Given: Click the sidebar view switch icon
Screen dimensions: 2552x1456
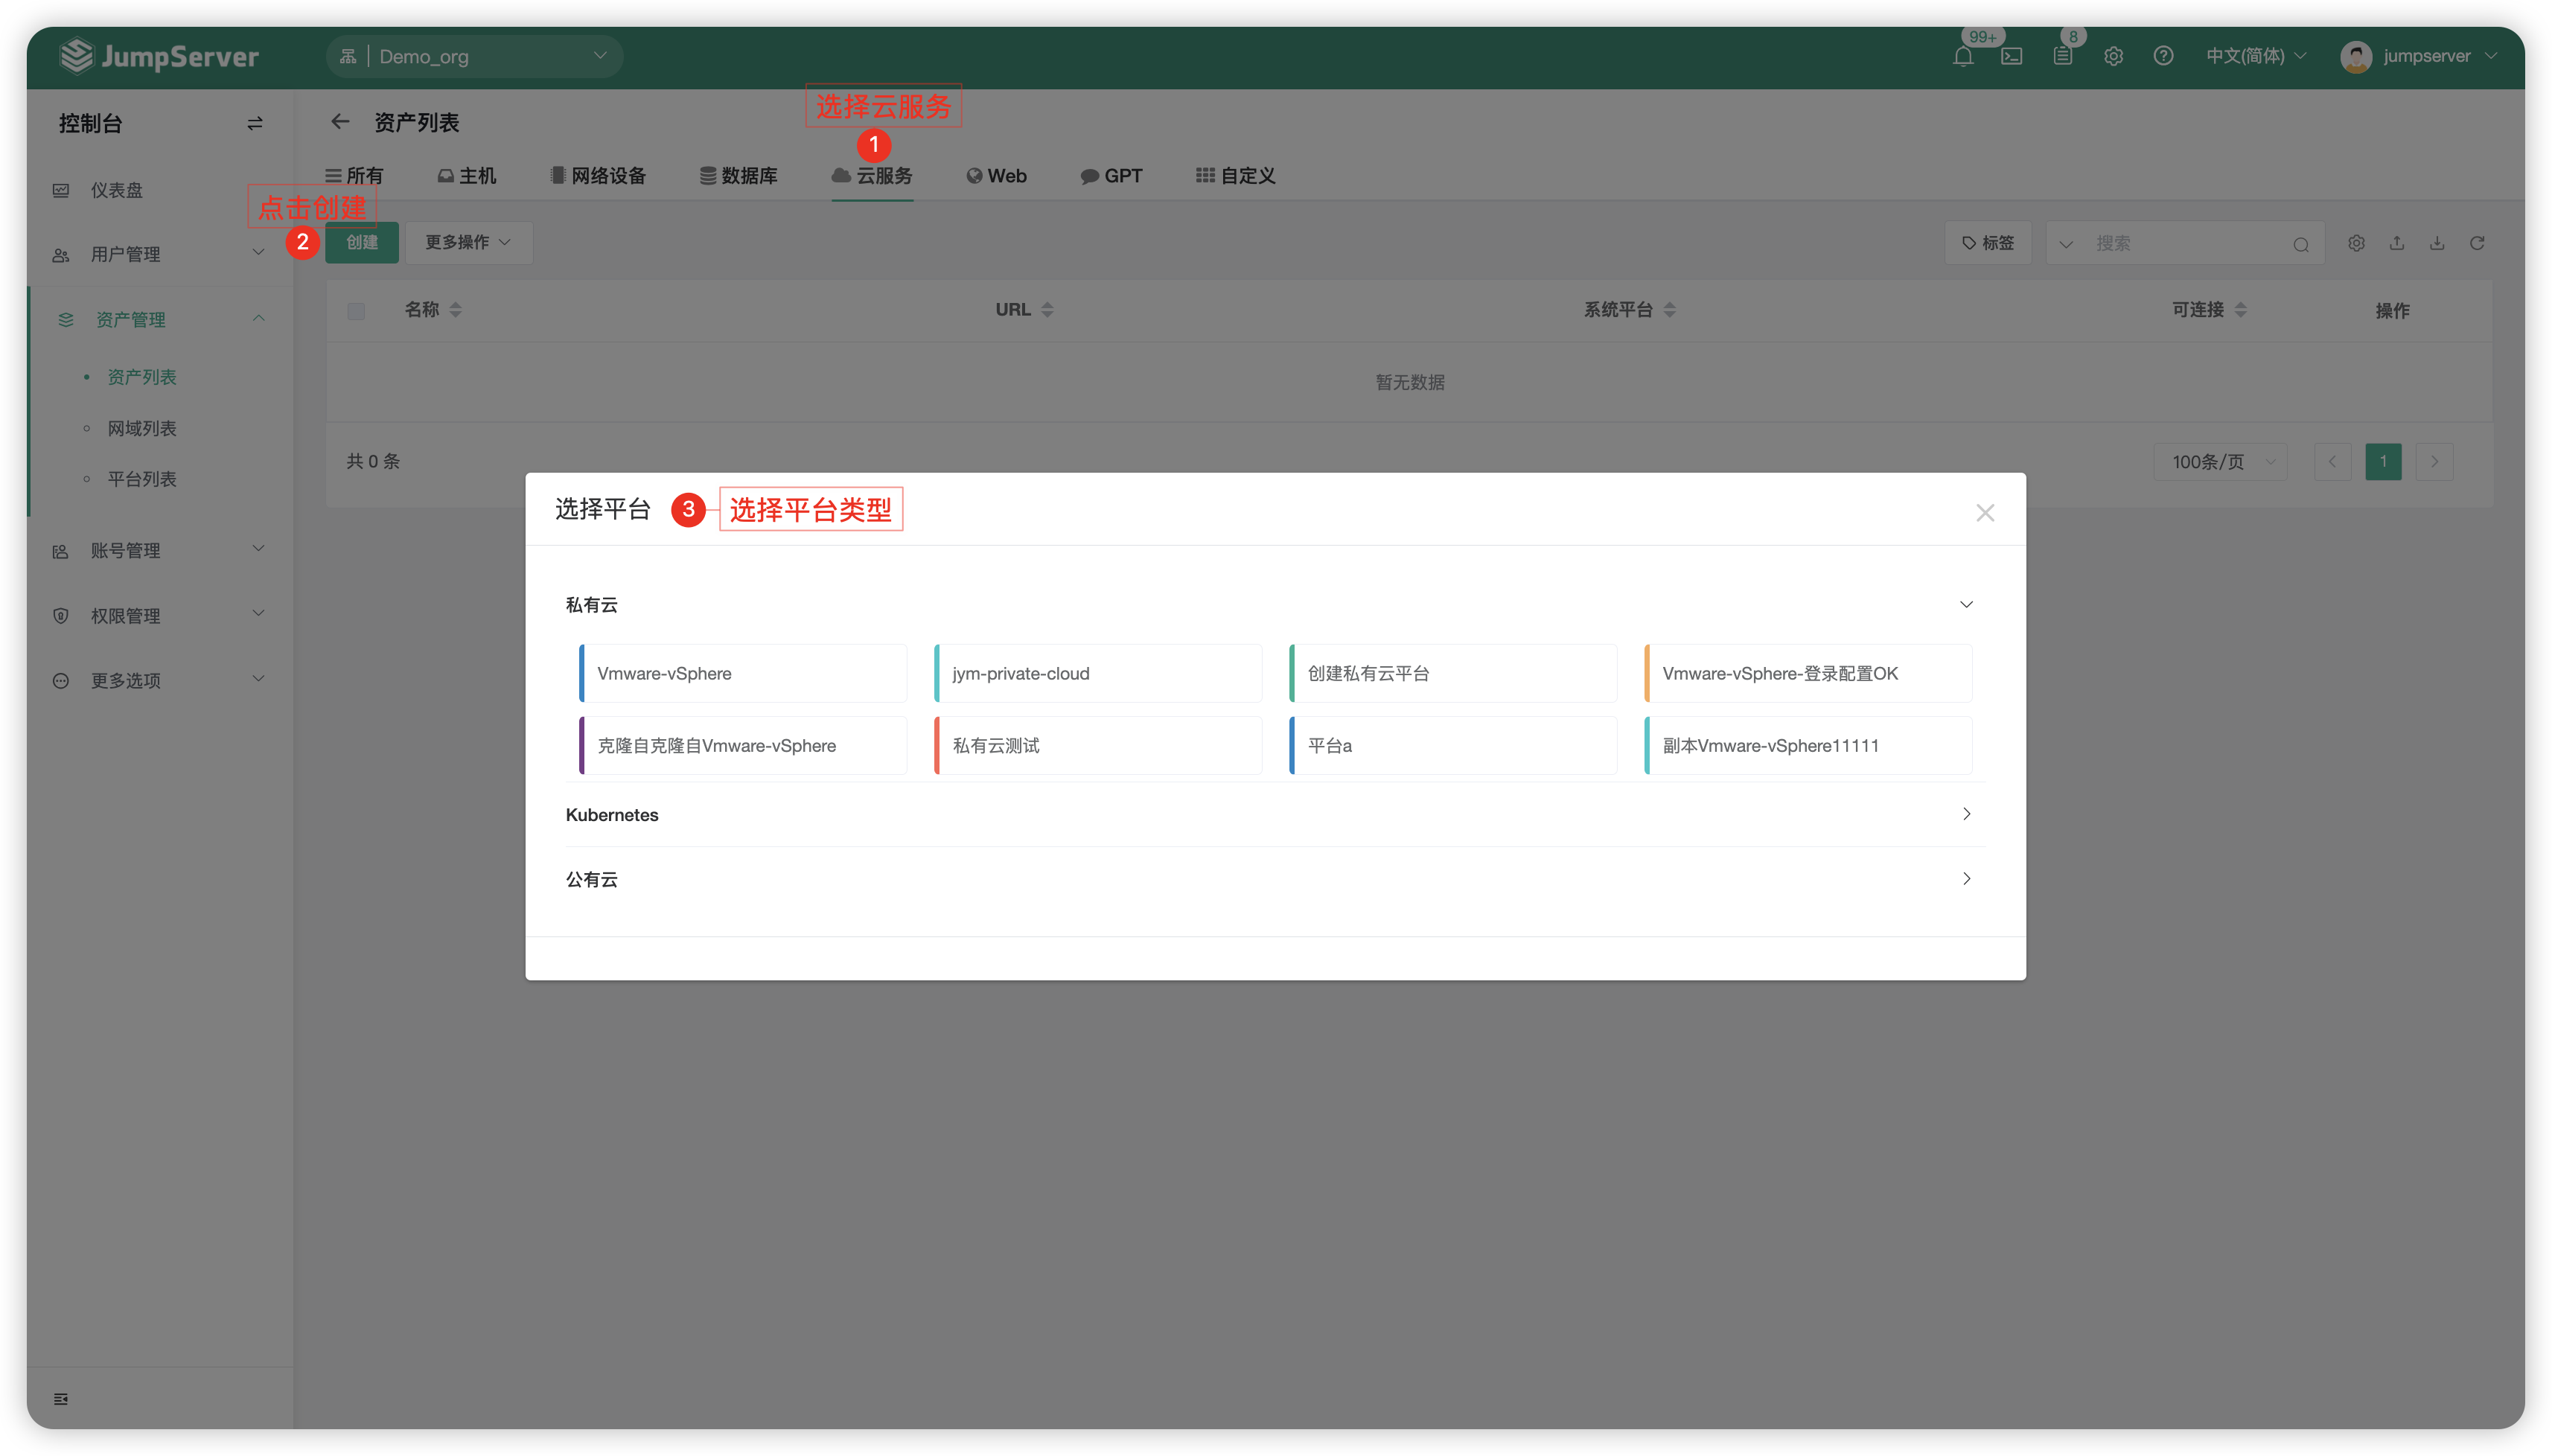Looking at the screenshot, I should [255, 123].
